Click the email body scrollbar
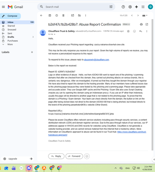Screen dimensions: 155x172 (x=152, y=85)
